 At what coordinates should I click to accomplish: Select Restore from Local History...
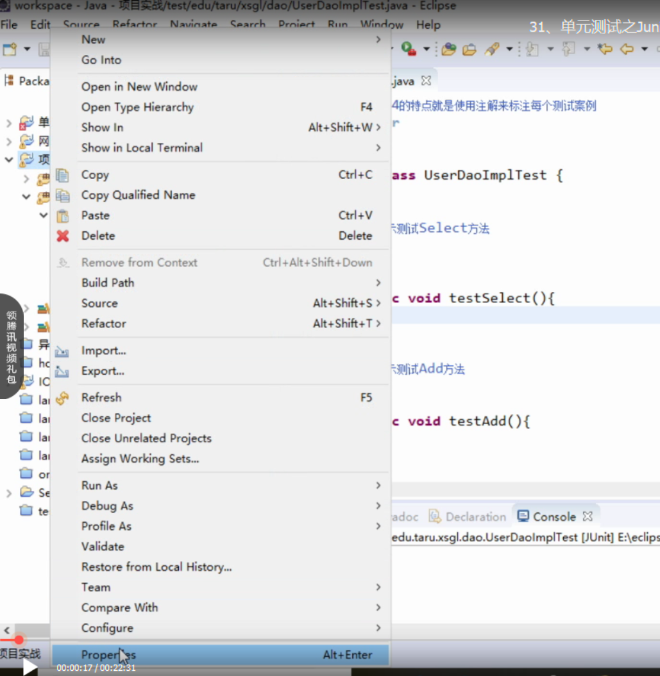220,566
